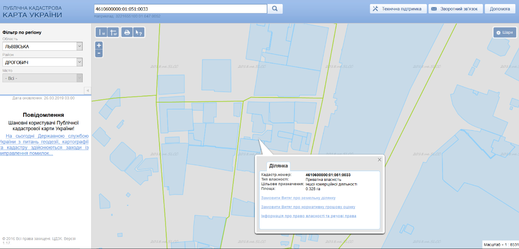This screenshot has width=519, height=249.
Task: Collapse the left sidebar with arrow
Action: tap(88, 90)
